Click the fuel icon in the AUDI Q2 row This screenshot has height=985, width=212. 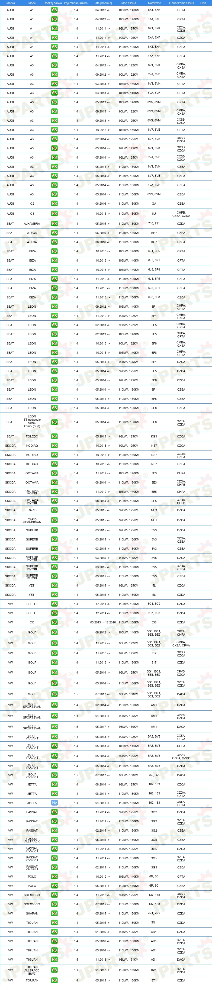[54, 203]
